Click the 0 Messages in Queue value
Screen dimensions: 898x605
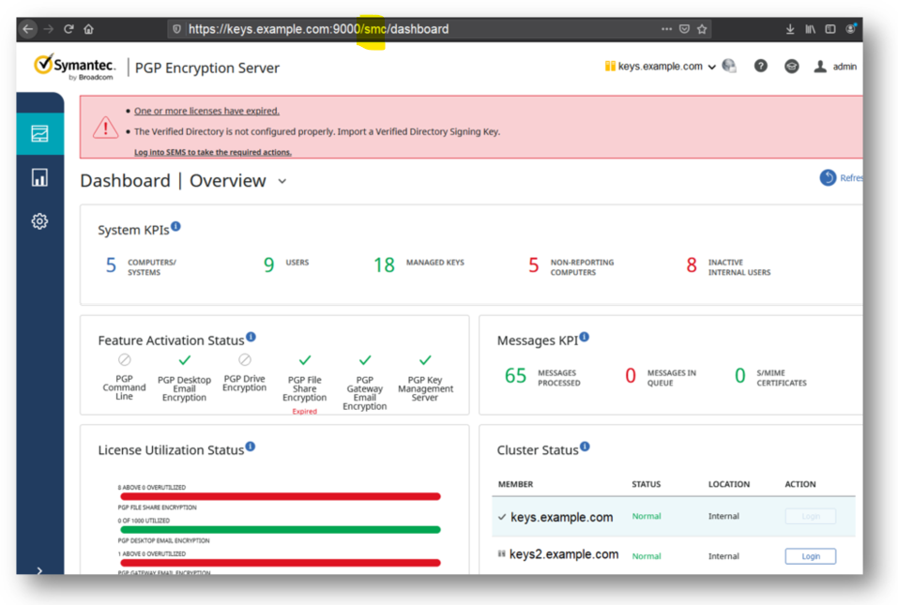click(x=631, y=375)
